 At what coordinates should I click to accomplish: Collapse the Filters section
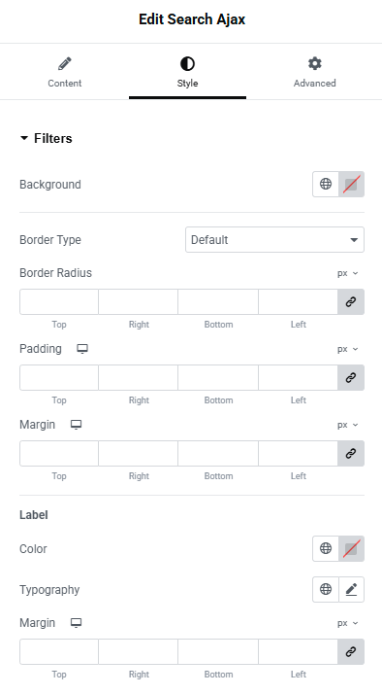pyautogui.click(x=46, y=139)
